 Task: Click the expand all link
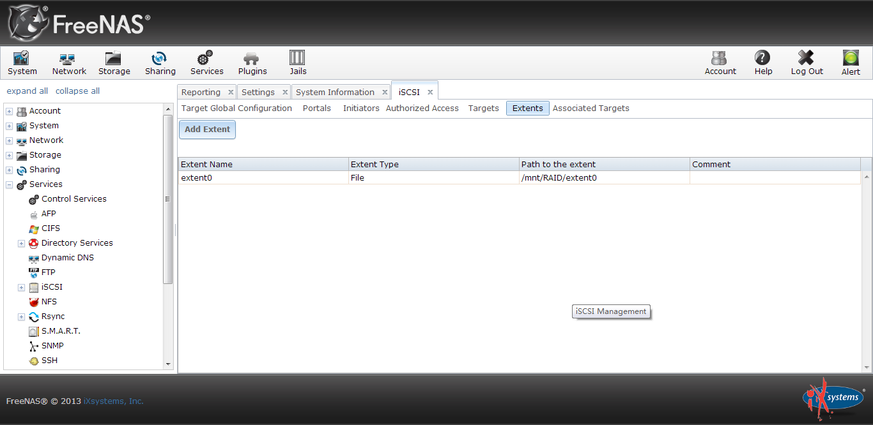coord(27,91)
